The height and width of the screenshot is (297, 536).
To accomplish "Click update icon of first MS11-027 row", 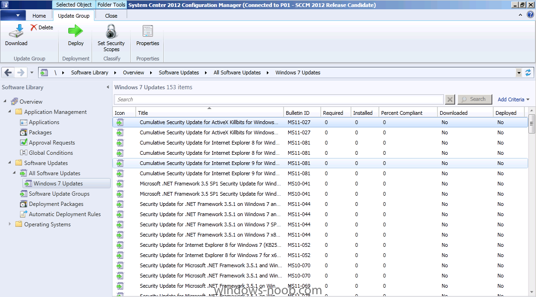I will tap(120, 122).
